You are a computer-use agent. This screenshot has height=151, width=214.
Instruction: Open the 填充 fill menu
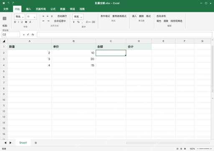coord(159,21)
